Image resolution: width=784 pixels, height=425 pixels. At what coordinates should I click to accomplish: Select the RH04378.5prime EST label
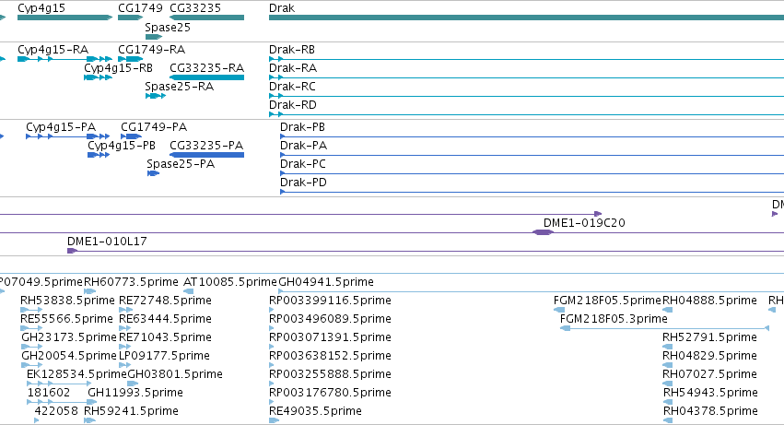coord(710,412)
